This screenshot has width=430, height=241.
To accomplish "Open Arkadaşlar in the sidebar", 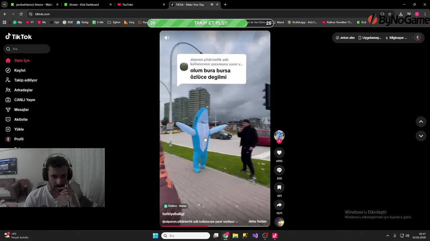I will (x=23, y=90).
